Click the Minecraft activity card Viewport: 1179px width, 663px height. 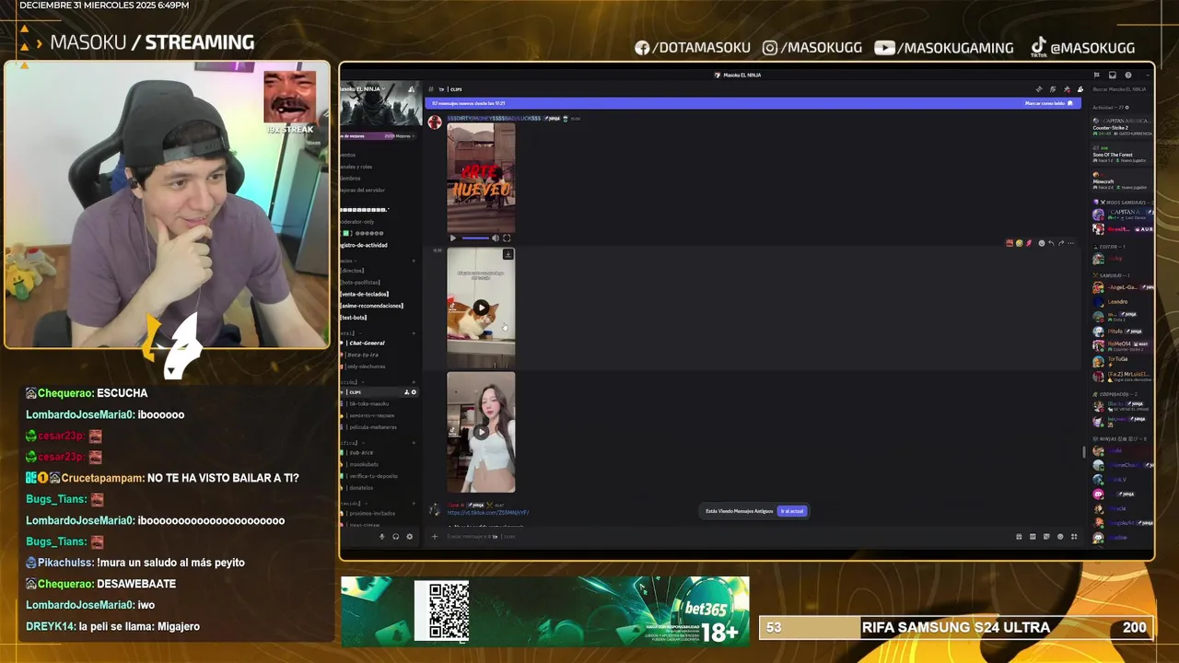(x=1121, y=182)
